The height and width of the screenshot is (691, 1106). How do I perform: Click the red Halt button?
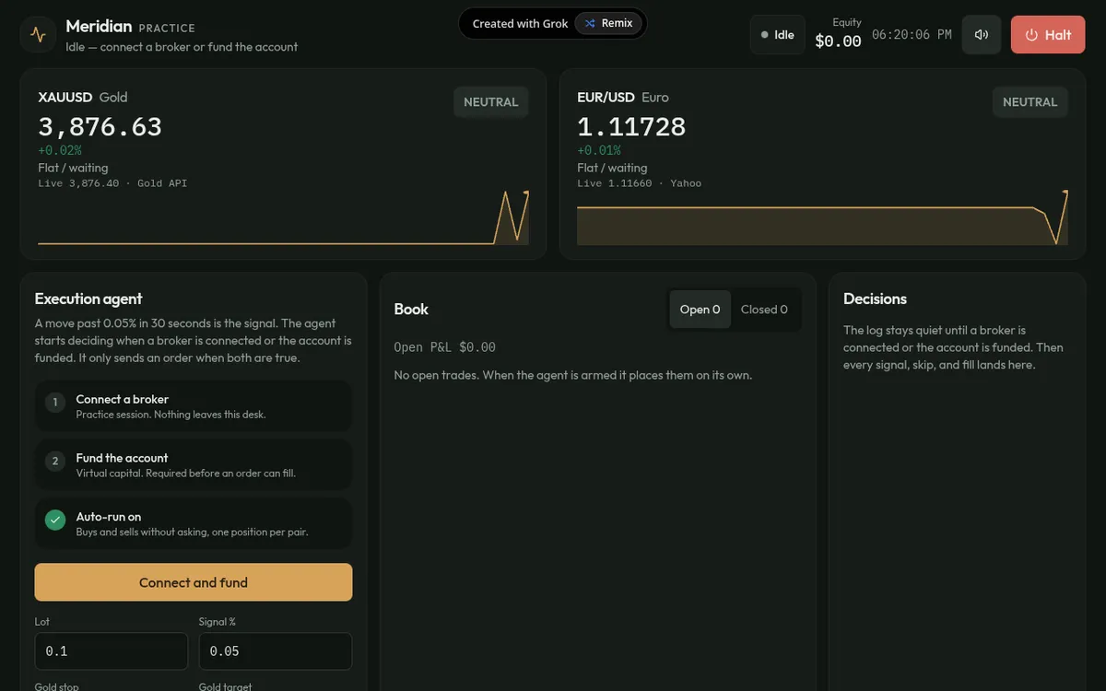pos(1048,35)
